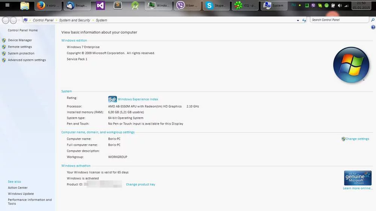This screenshot has height=211, width=376.
Task: Go forward with the Forward arrow button
Action: click(14, 20)
